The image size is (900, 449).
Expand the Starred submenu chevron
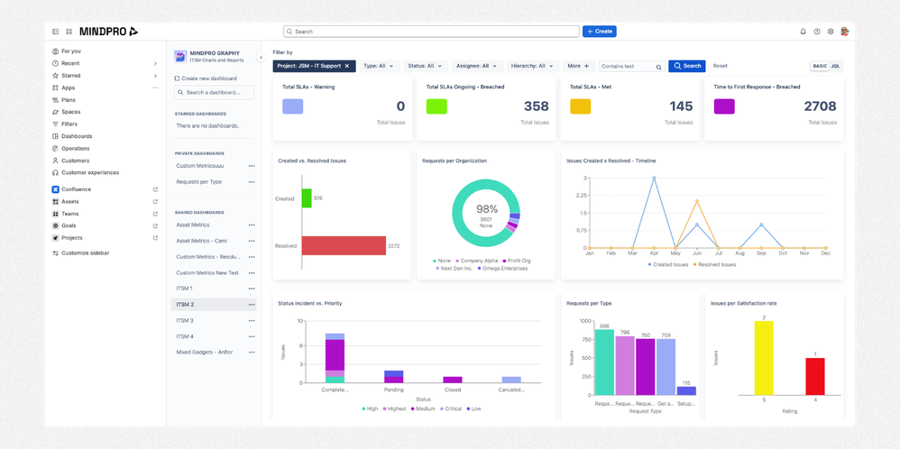click(155, 75)
